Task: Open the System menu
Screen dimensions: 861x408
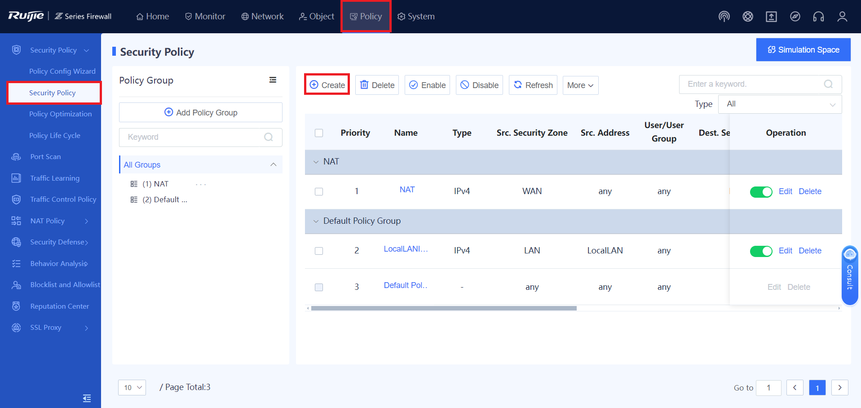Action: [x=416, y=17]
